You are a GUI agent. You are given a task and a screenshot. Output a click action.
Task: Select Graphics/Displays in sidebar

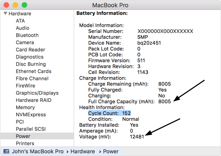[x=37, y=93]
